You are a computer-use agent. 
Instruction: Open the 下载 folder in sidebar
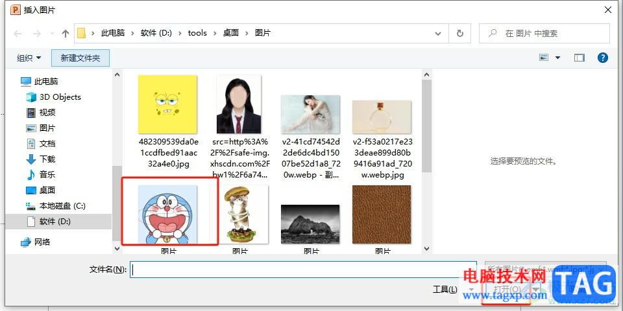(x=41, y=159)
